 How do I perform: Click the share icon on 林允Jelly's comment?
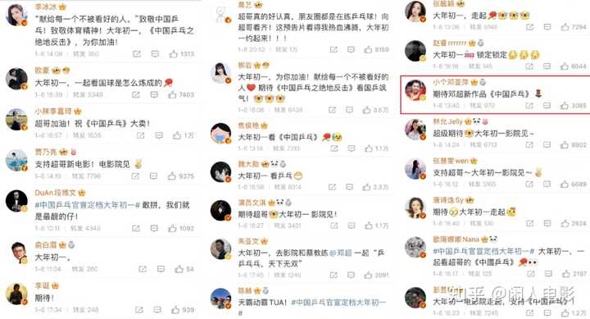(x=530, y=144)
